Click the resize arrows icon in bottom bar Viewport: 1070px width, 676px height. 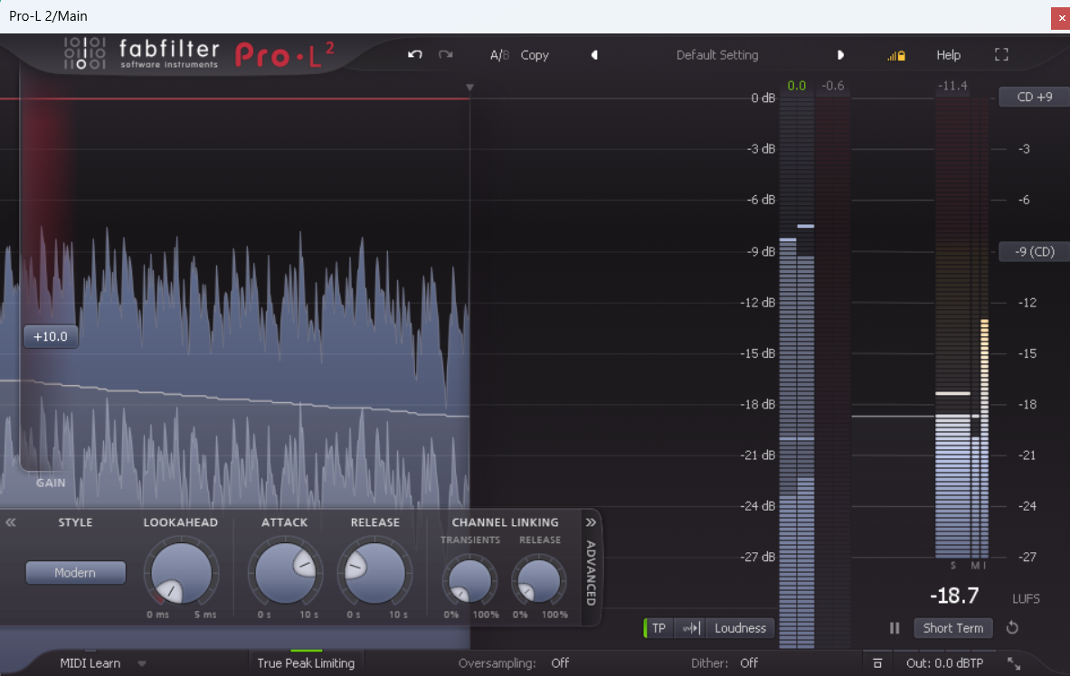1014,663
